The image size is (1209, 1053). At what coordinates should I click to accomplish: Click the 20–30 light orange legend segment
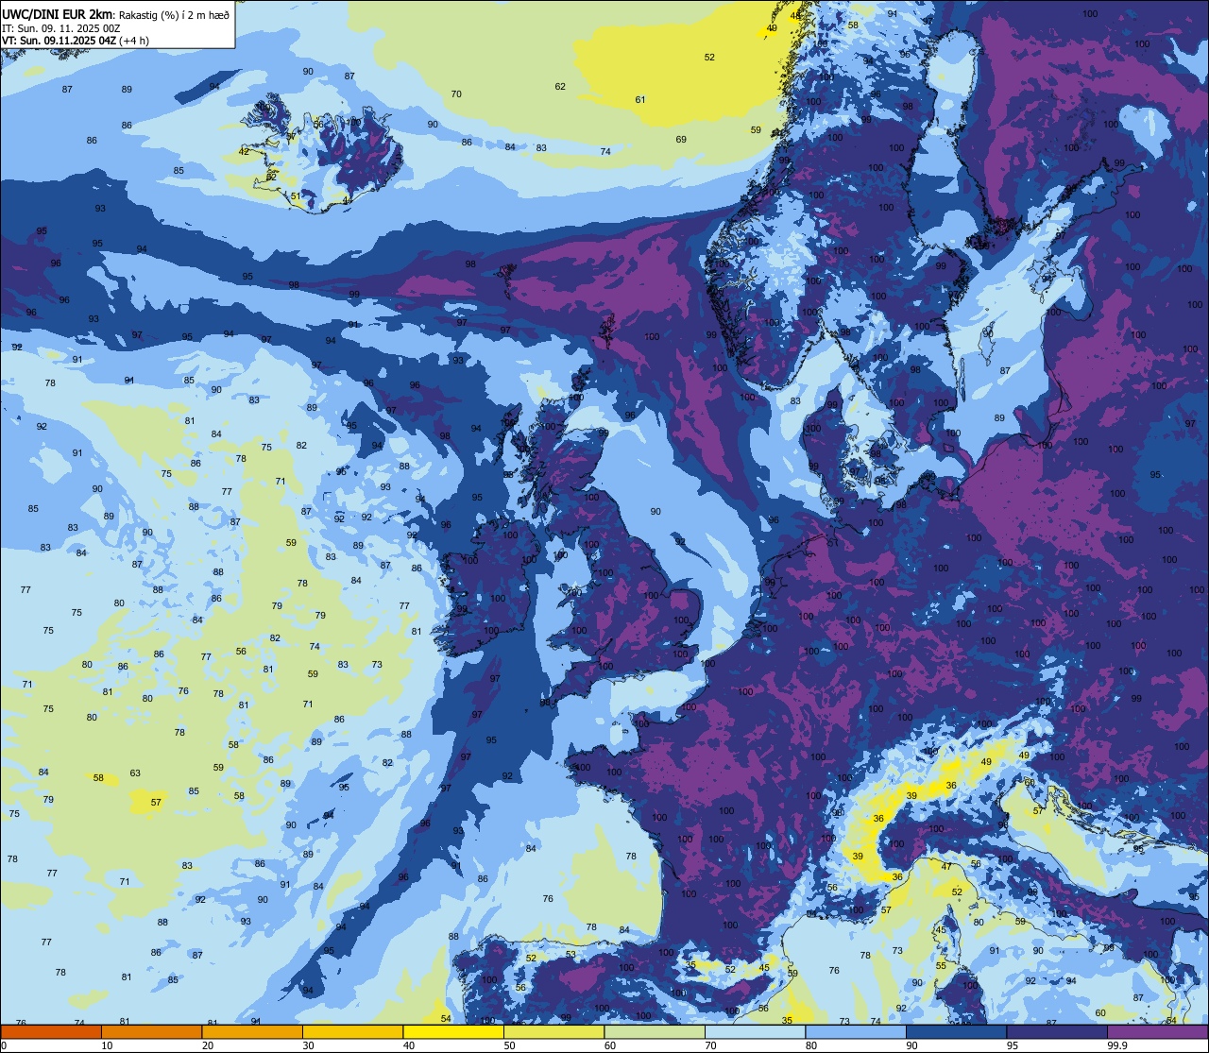(252, 1032)
